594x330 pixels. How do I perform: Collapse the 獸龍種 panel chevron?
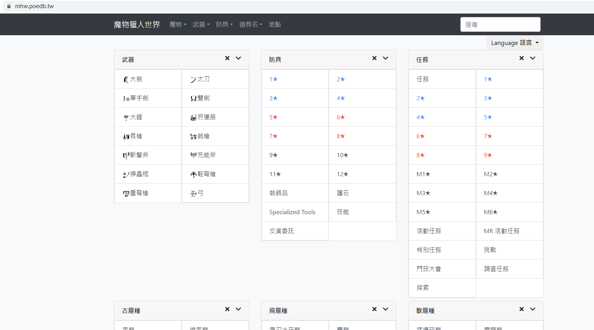click(x=533, y=309)
